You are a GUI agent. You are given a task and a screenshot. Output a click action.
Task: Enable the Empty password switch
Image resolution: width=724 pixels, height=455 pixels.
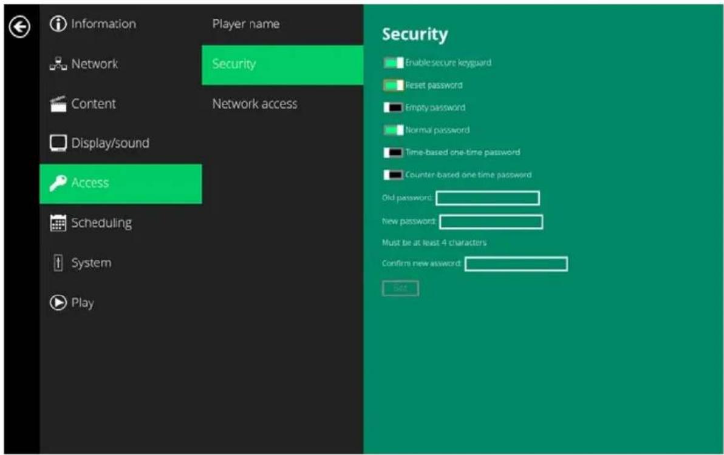point(393,108)
